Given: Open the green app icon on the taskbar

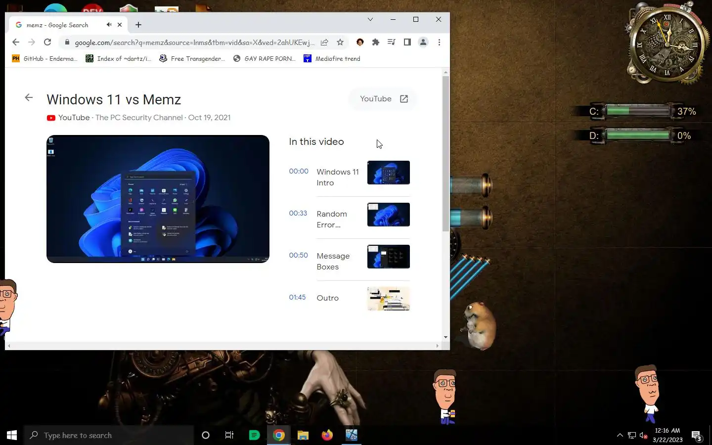Looking at the screenshot, I should [254, 435].
